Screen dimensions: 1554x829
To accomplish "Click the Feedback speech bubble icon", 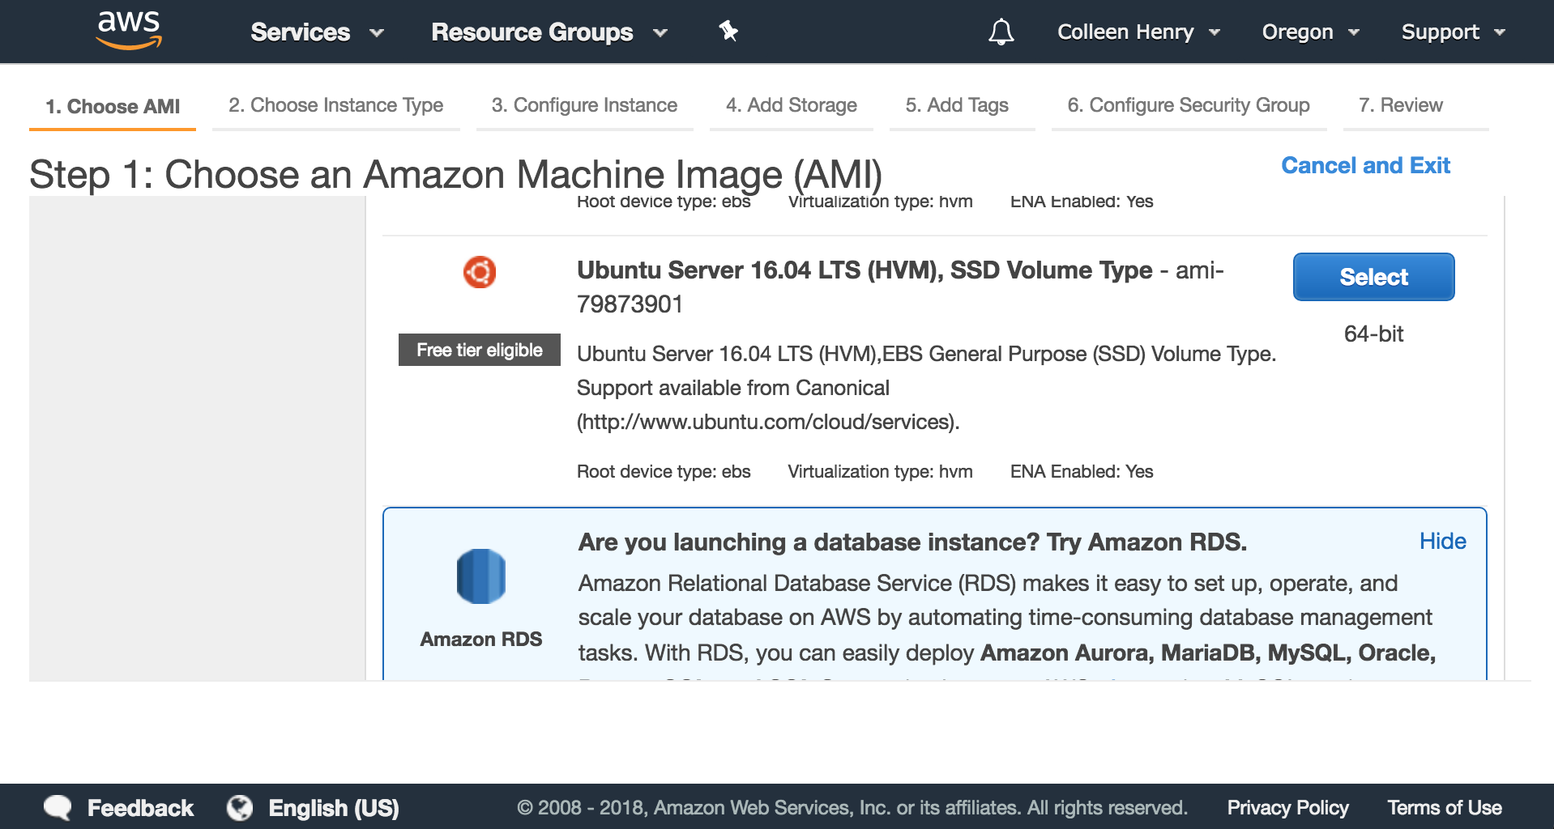I will click(58, 807).
